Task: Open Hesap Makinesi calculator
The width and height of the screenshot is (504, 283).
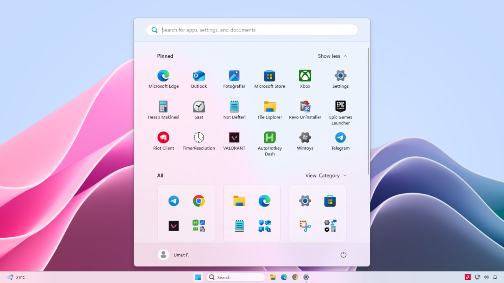Action: coord(163,110)
